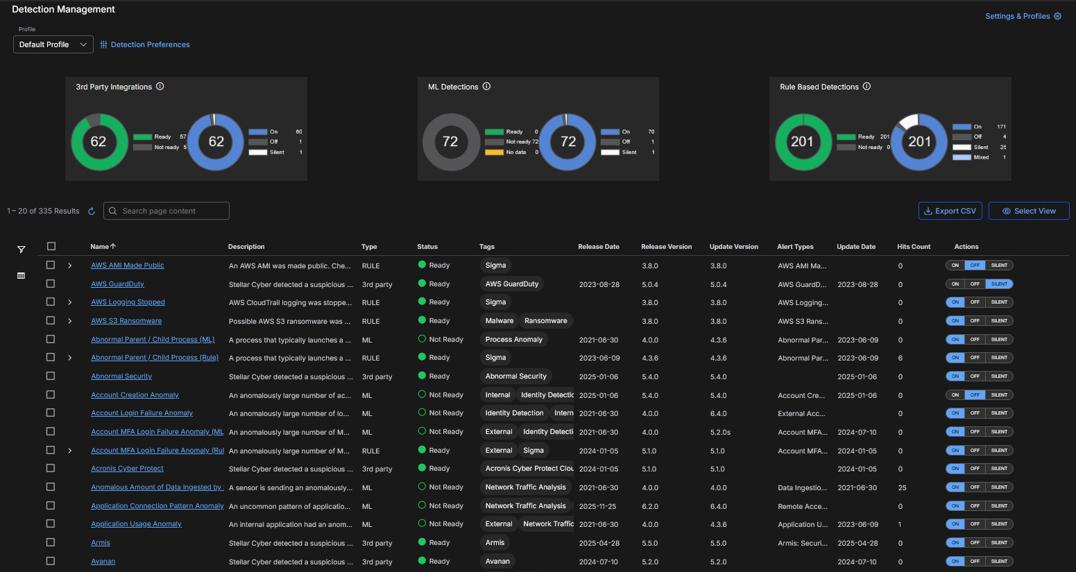
Task: Click the info icon beside Rule Based Detections
Action: point(866,87)
